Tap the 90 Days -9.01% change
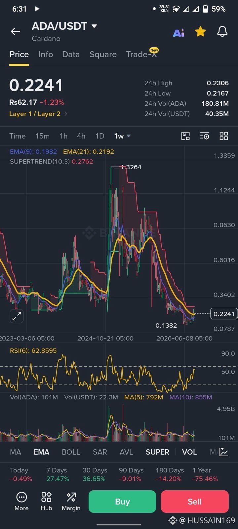The width and height of the screenshot is (238, 529). click(131, 474)
